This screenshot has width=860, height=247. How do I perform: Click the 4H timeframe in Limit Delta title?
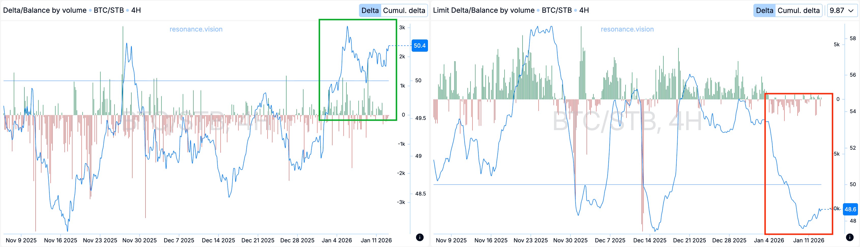tap(584, 10)
